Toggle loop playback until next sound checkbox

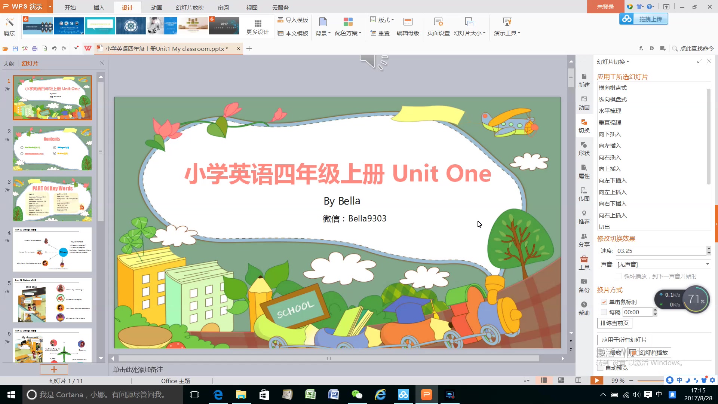coord(619,276)
